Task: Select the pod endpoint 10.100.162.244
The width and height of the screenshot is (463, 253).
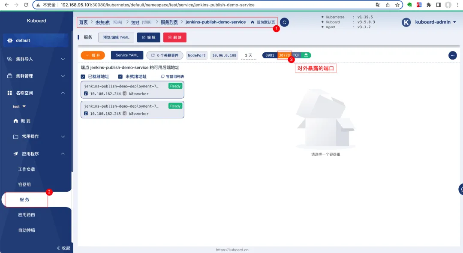Action: pyautogui.click(x=132, y=90)
